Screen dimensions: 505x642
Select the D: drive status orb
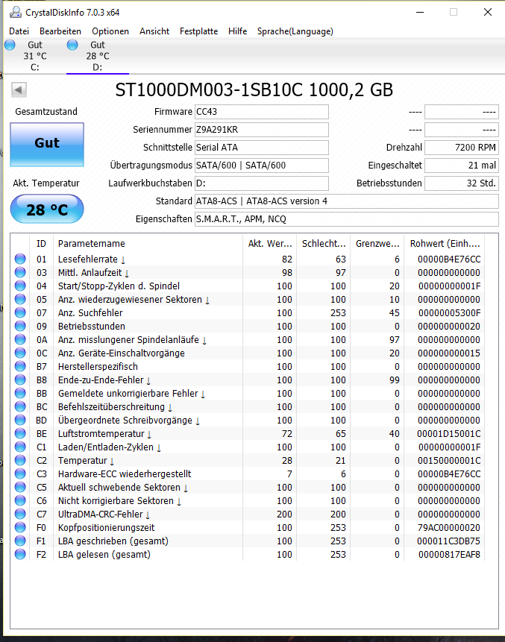pyautogui.click(x=72, y=45)
